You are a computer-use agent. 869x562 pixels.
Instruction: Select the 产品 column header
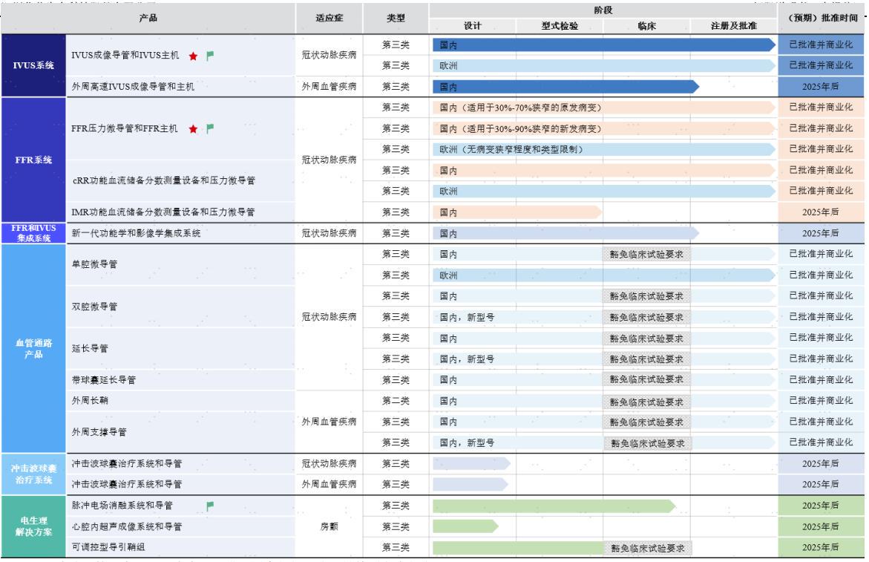pos(148,19)
